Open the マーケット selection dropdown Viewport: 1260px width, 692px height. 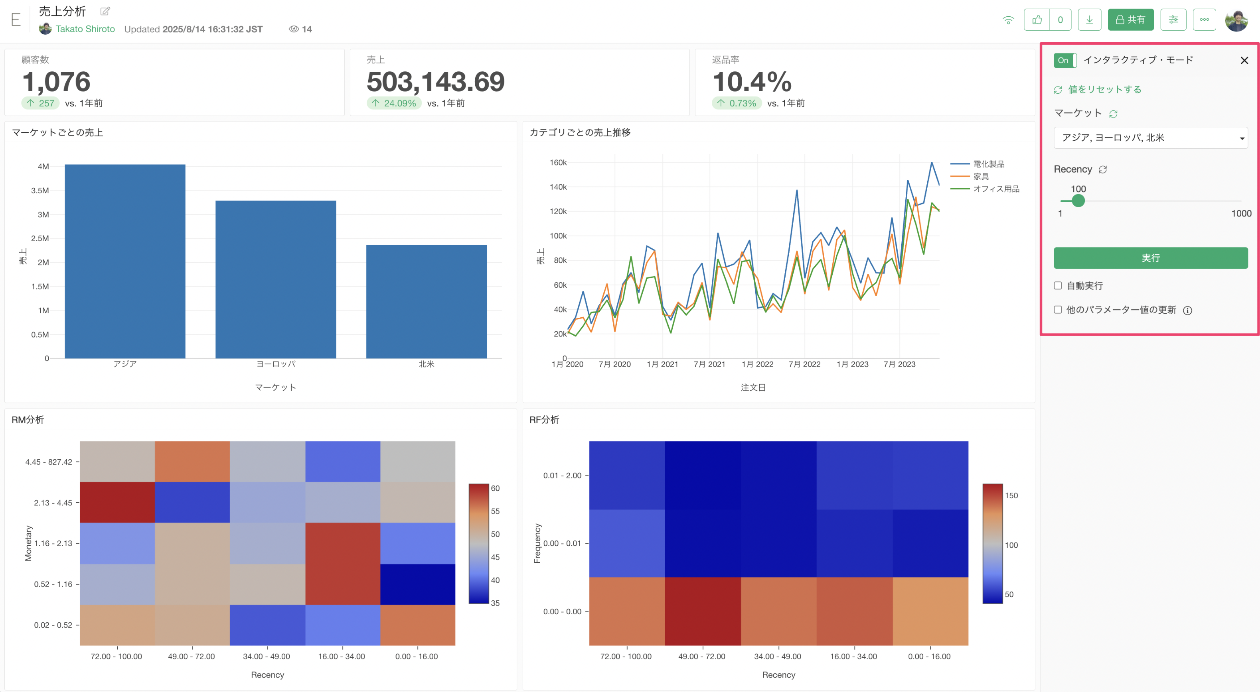[x=1150, y=138]
